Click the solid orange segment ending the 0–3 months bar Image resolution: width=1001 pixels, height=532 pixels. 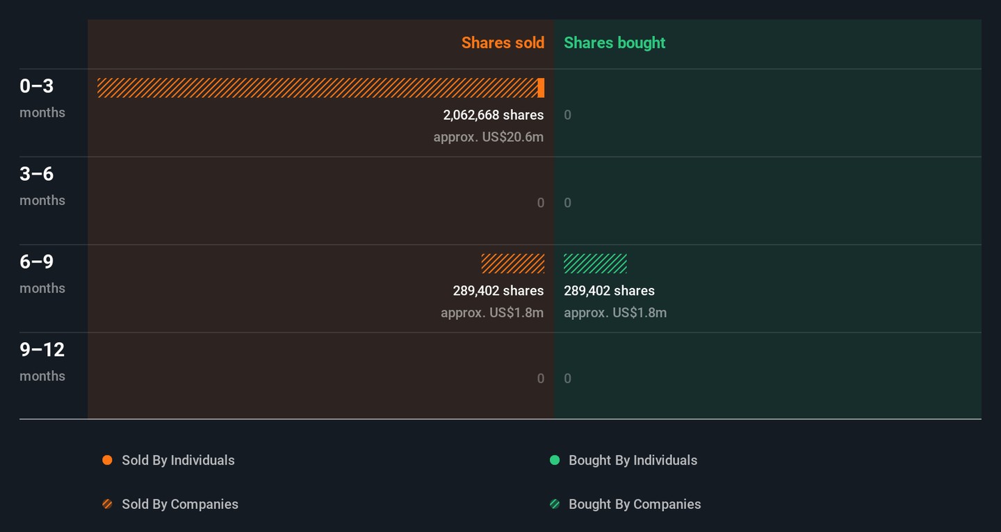(541, 88)
